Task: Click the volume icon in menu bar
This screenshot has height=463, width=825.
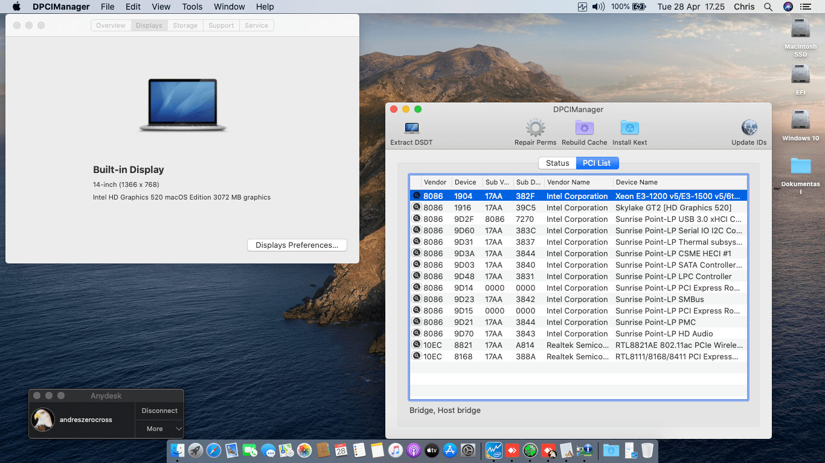Action: click(599, 7)
